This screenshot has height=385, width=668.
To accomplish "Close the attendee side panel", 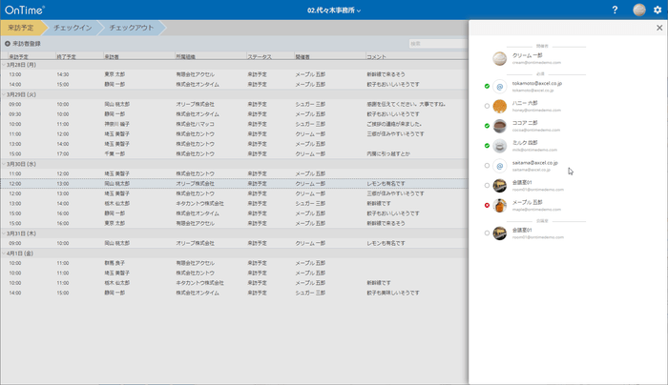I will coord(659,28).
